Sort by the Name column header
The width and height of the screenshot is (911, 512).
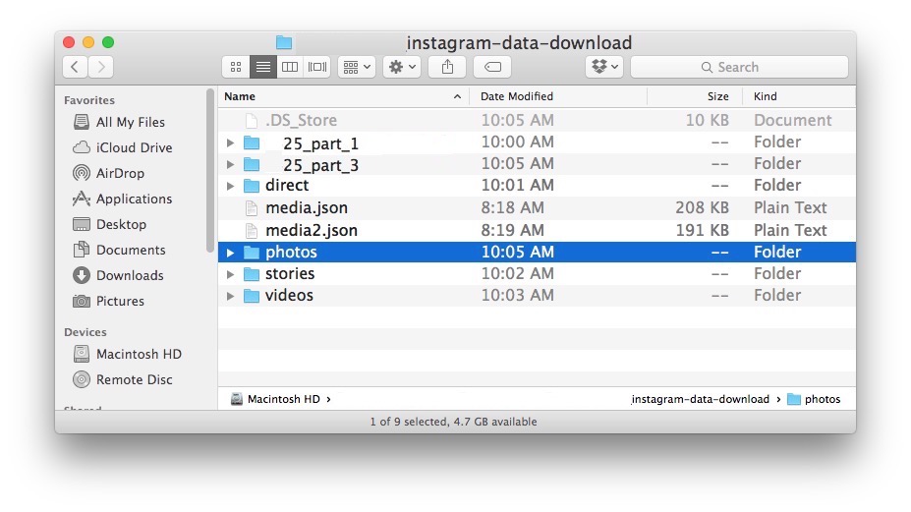[x=343, y=96]
